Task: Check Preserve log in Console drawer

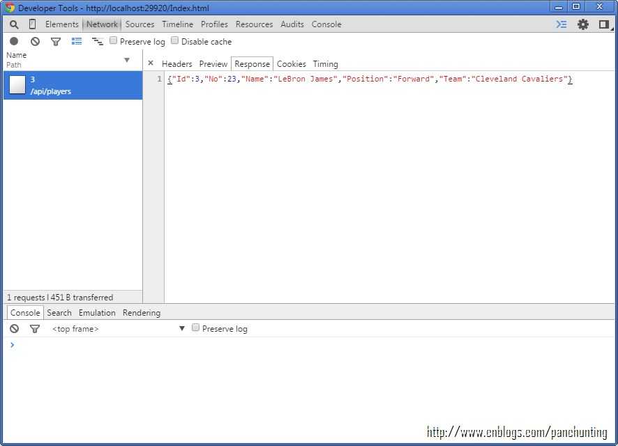Action: (195, 328)
